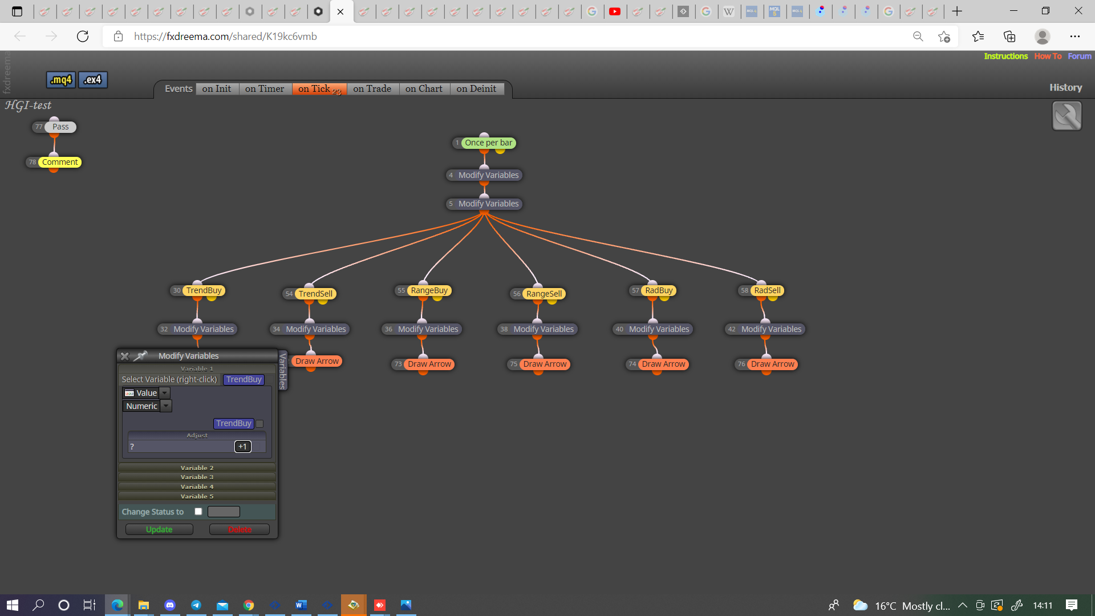Open browser Settings and more menu
Image resolution: width=1095 pixels, height=616 pixels.
pyautogui.click(x=1075, y=37)
